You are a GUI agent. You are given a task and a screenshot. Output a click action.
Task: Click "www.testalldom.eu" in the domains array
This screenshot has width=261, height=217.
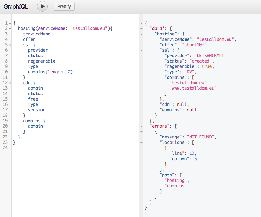(193, 88)
